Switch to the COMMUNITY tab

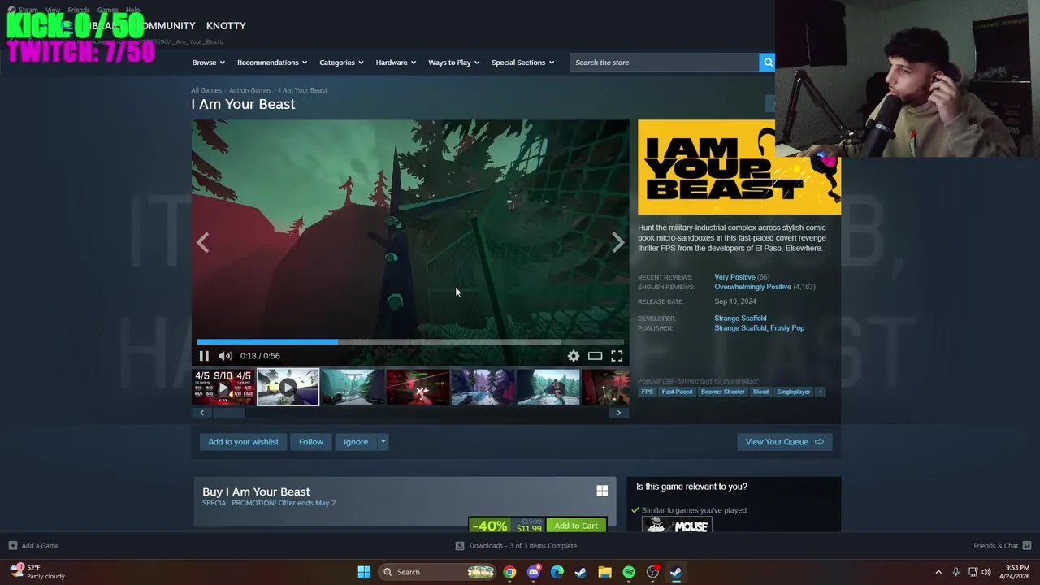[166, 26]
